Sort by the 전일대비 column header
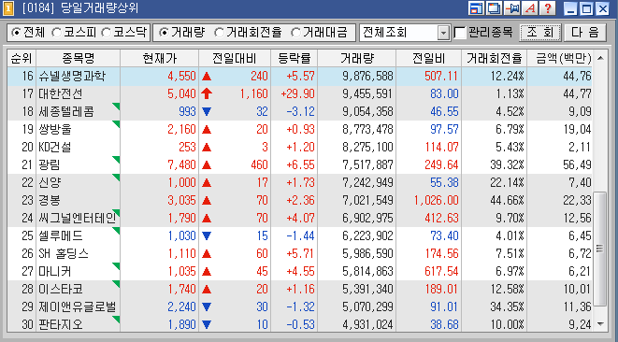This screenshot has width=618, height=342. tap(235, 58)
